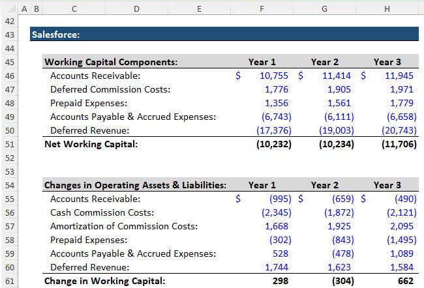Click the value 1,905

coord(339,89)
